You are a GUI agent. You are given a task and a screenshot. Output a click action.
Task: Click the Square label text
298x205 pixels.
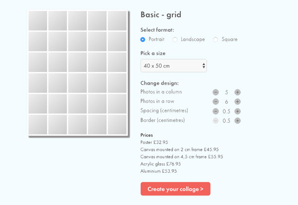click(229, 39)
